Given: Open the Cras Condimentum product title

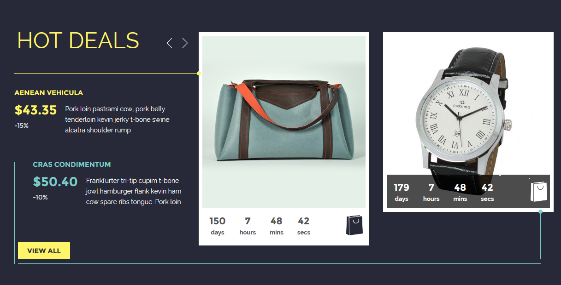Looking at the screenshot, I should [72, 164].
